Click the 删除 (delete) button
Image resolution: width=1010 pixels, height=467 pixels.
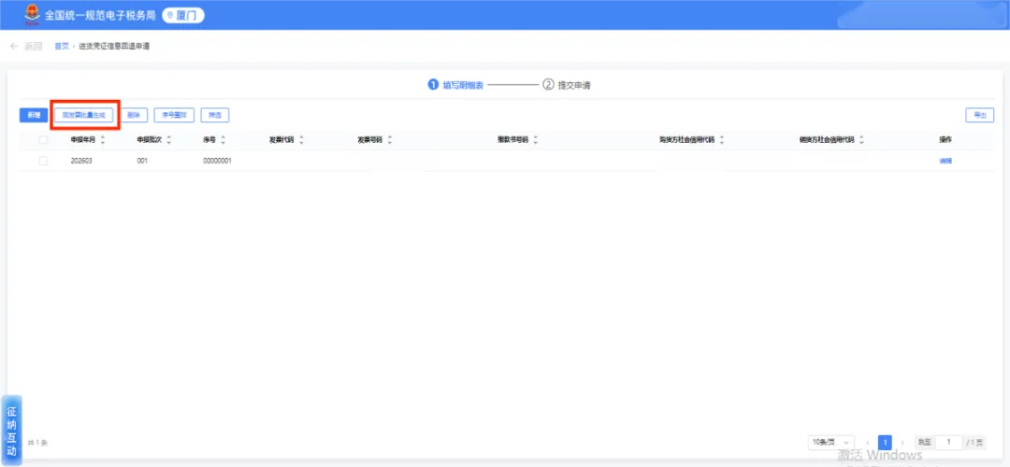134,115
